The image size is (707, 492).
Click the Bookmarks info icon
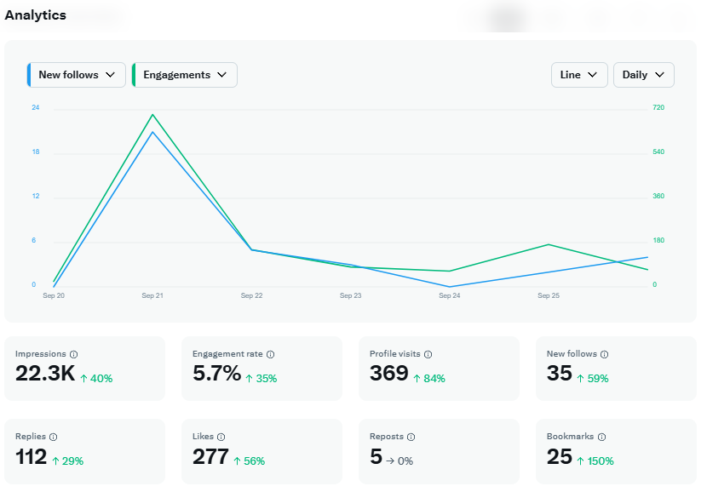[x=602, y=437]
